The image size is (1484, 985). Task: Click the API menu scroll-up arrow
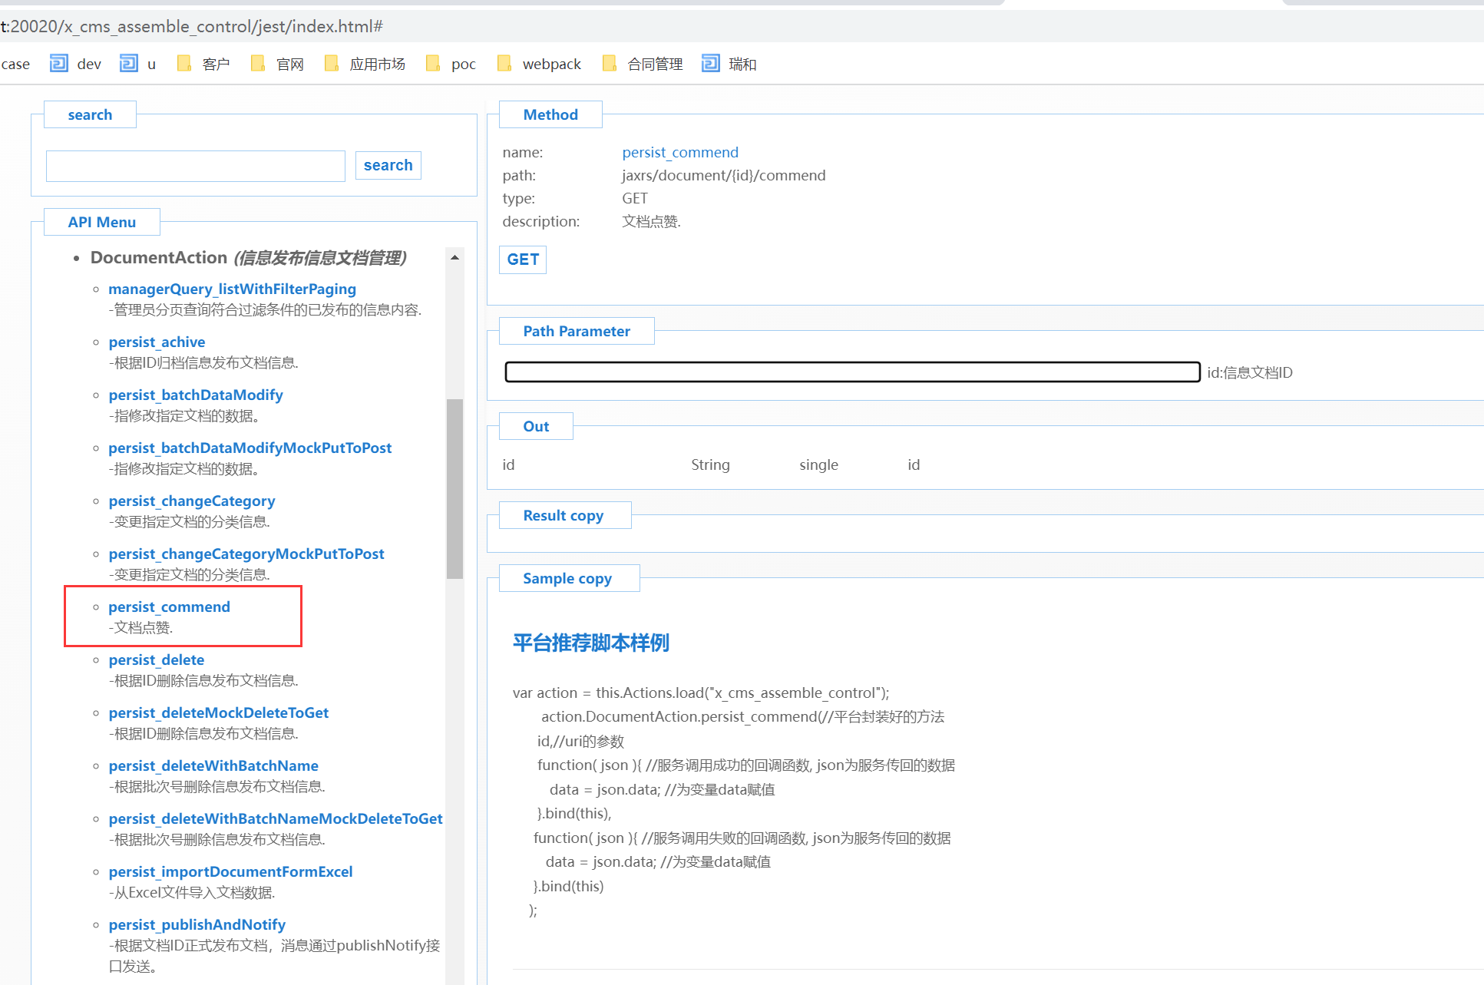click(454, 258)
